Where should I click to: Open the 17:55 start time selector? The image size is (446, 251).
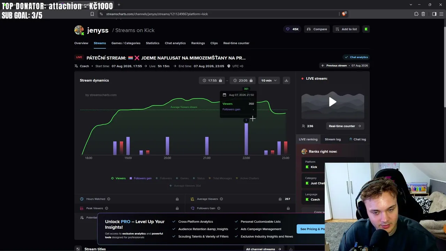212,81
